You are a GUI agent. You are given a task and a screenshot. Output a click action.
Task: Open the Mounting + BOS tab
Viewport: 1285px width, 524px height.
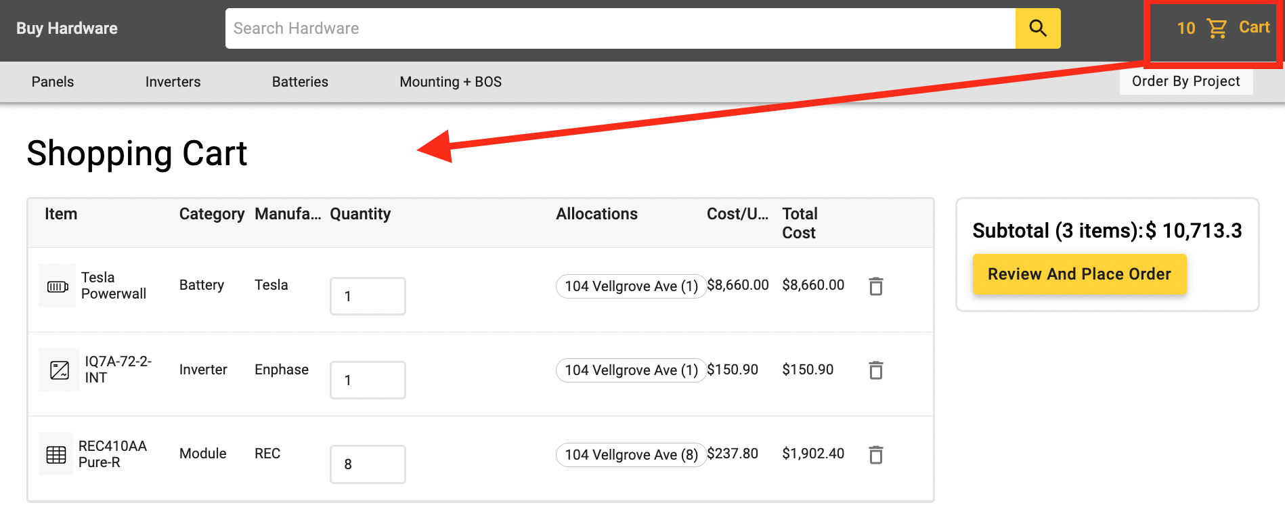[x=451, y=82]
